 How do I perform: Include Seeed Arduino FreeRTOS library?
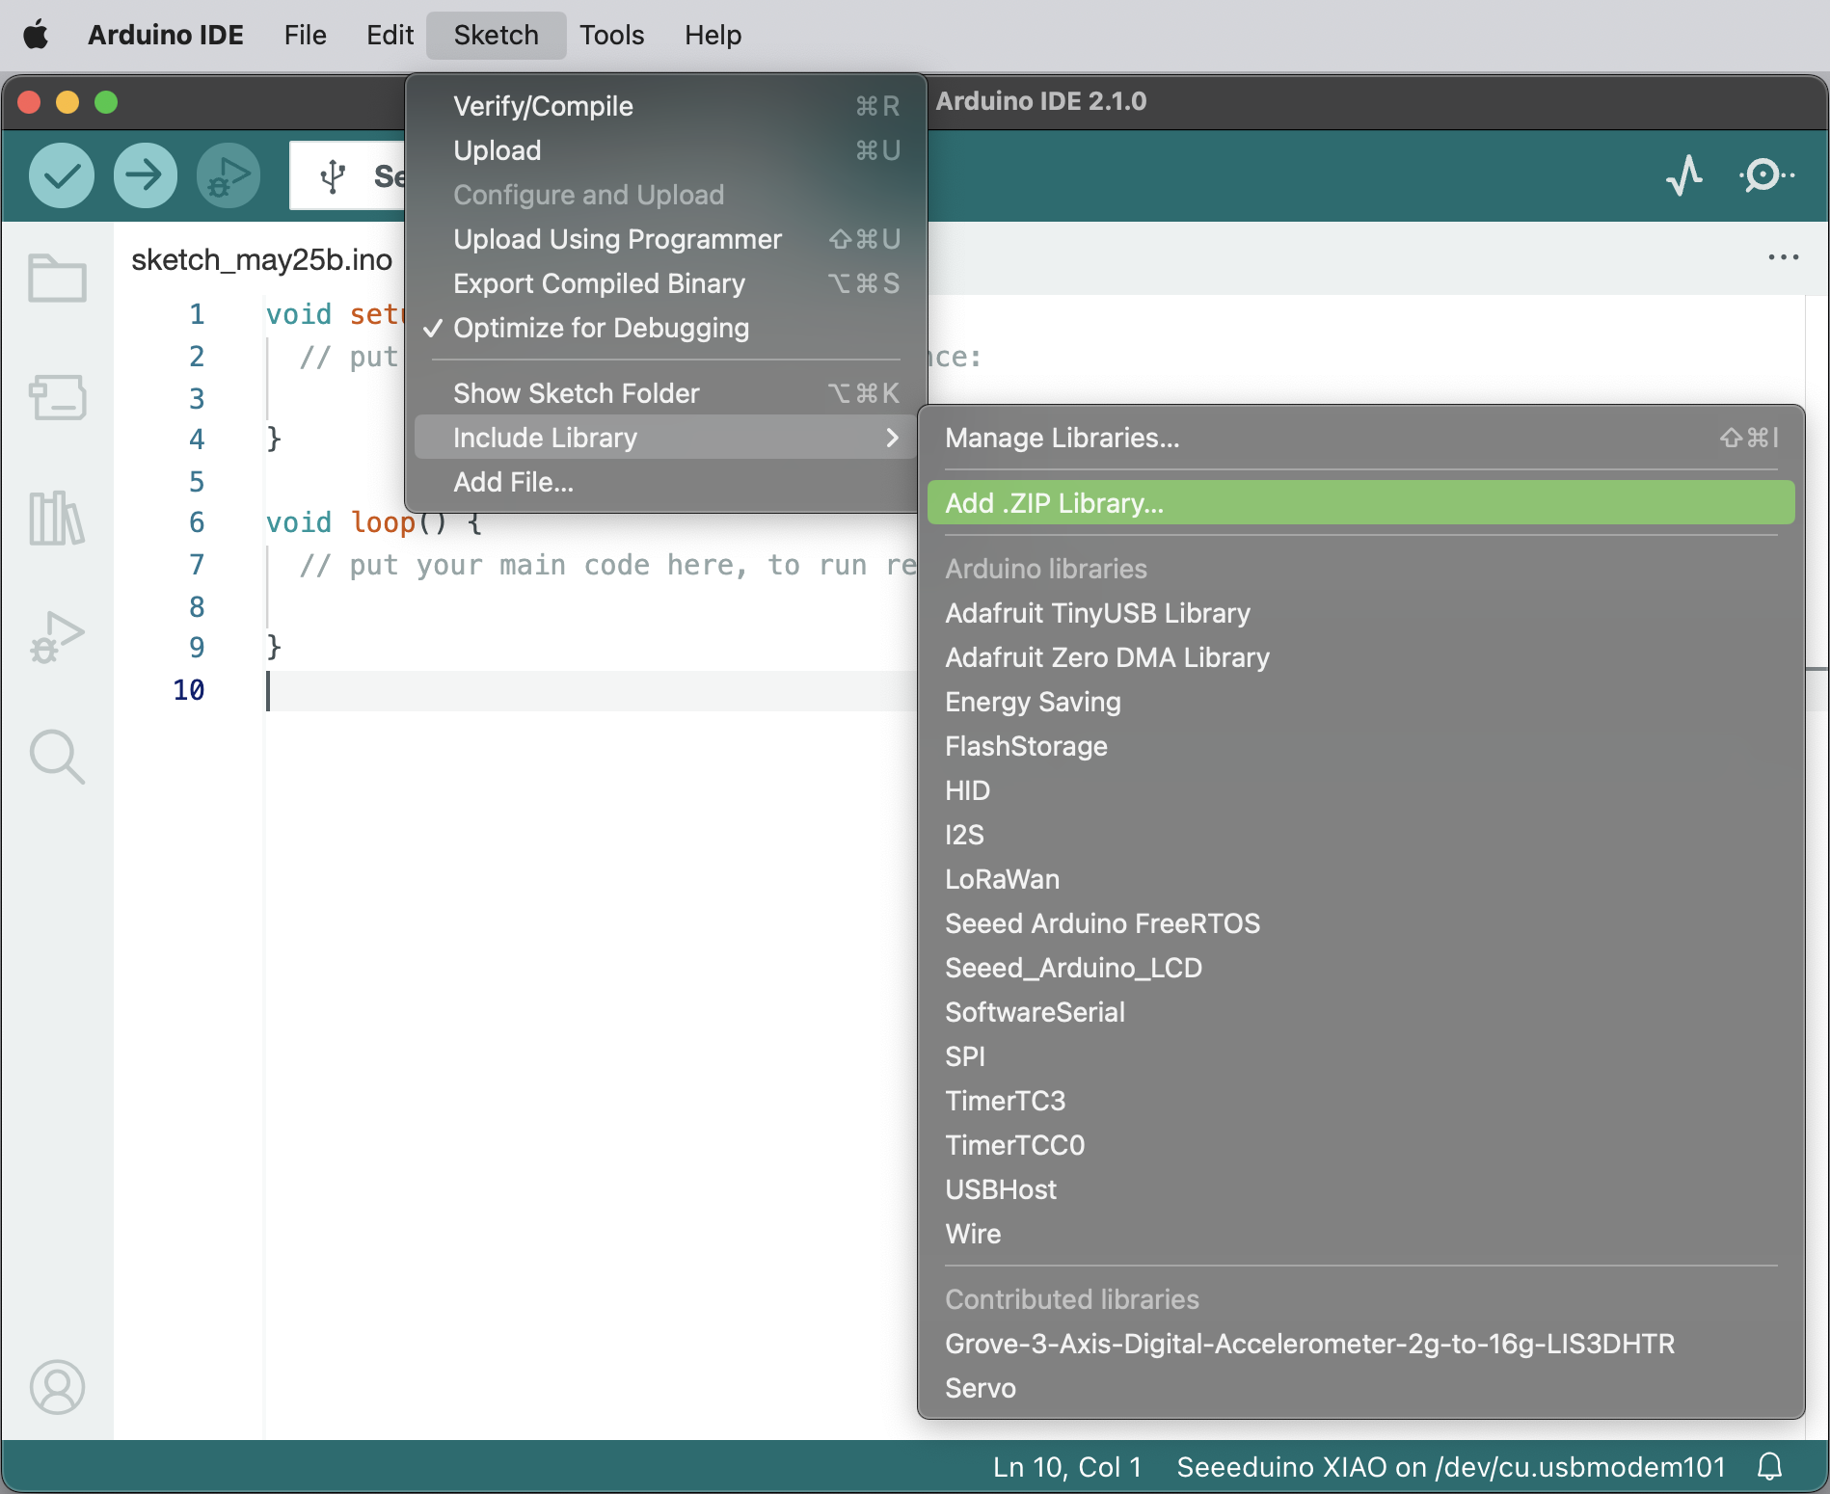click(1361, 923)
